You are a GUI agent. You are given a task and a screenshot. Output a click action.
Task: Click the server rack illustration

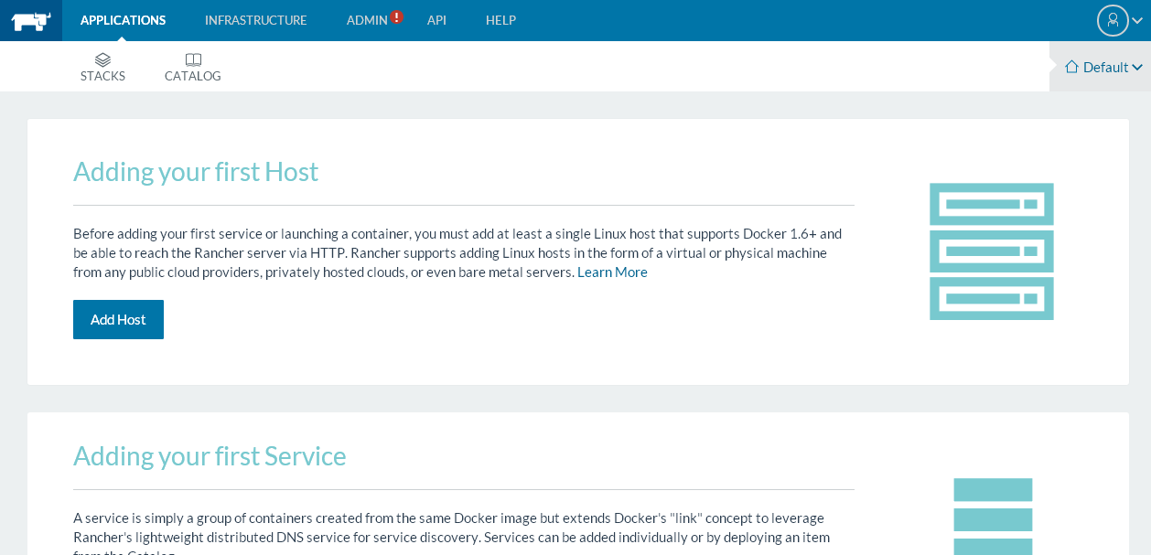coord(992,251)
